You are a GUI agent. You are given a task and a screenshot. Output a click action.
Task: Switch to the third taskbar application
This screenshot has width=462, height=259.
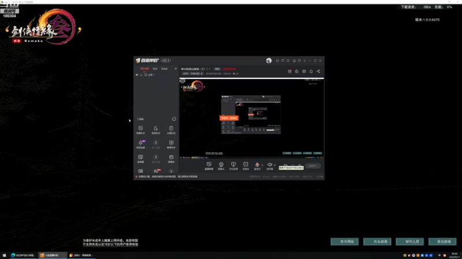click(x=81, y=255)
